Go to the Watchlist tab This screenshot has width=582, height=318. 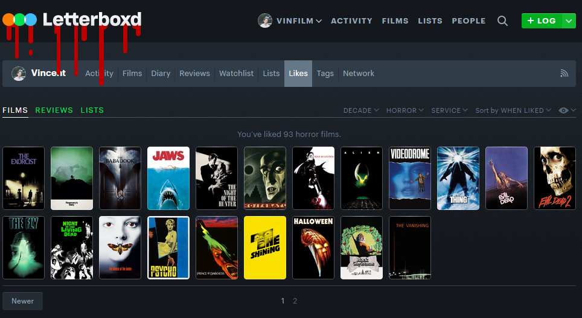[236, 74]
